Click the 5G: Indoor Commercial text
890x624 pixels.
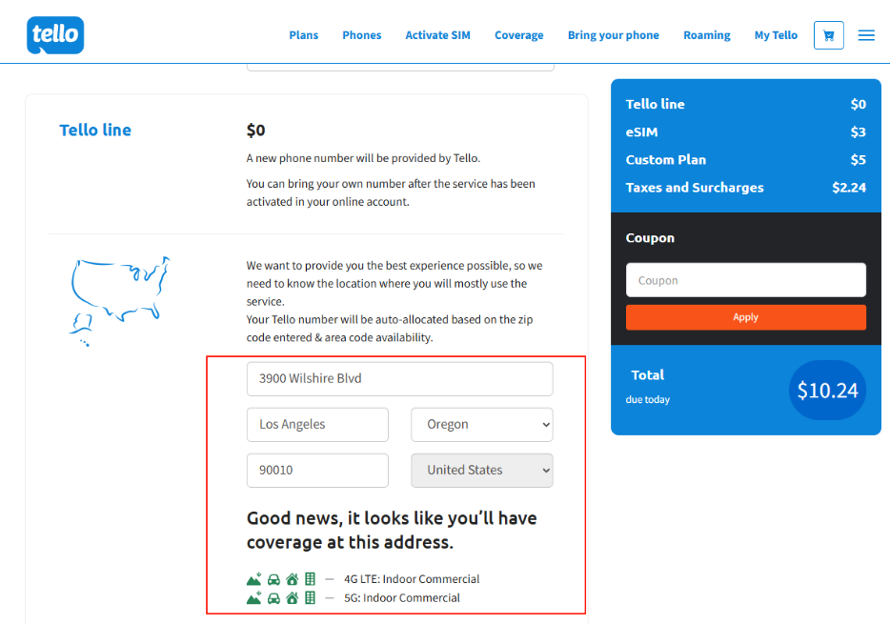click(402, 598)
